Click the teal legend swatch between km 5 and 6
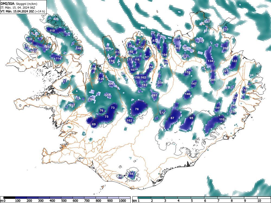271x203 pixels. coord(198,198)
